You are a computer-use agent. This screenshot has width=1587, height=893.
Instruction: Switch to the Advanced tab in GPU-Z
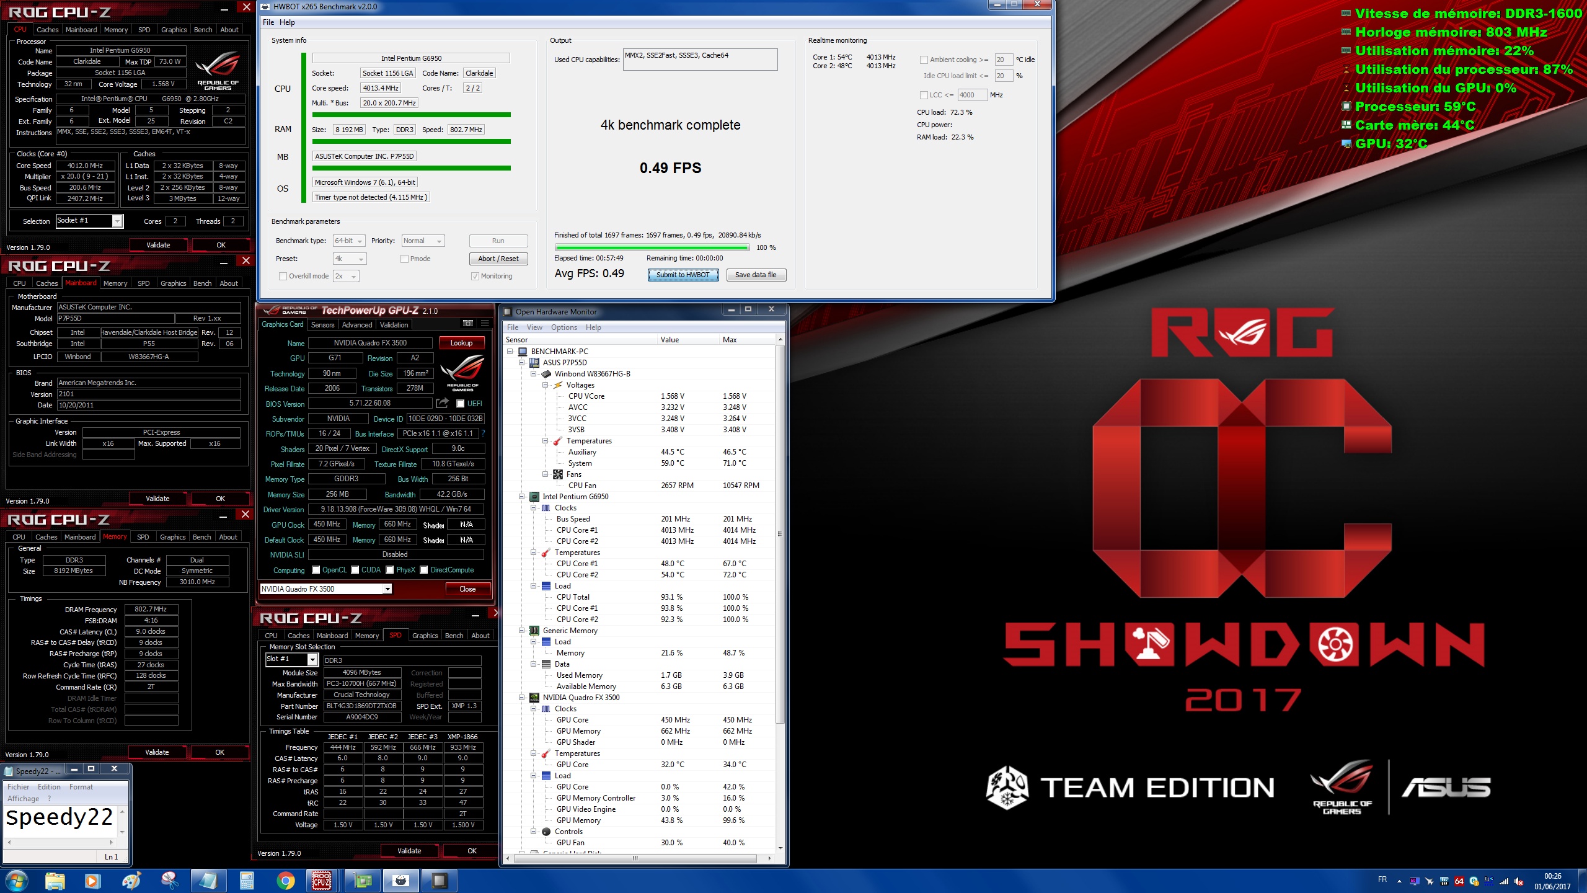click(357, 325)
